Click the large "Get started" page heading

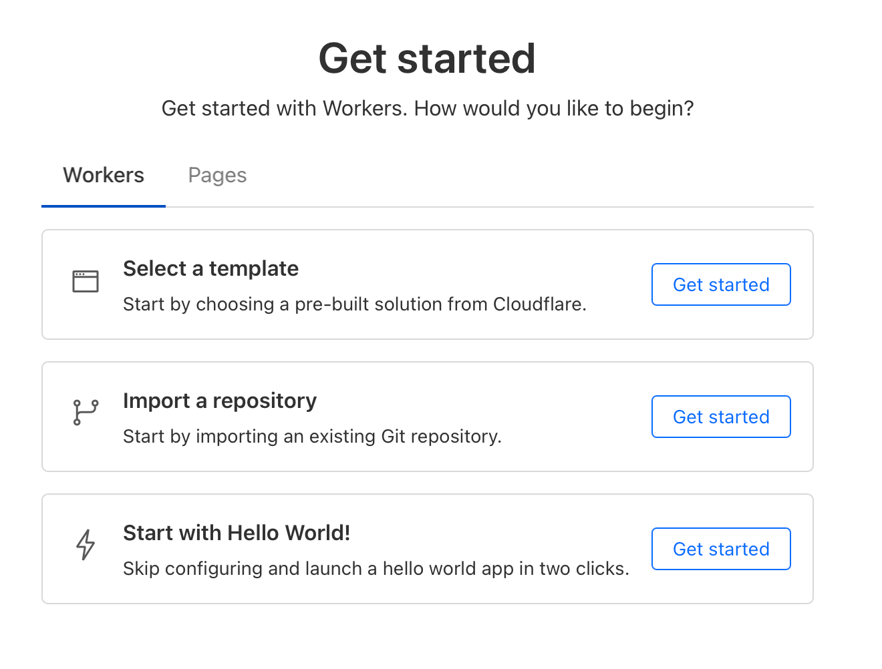point(427,58)
